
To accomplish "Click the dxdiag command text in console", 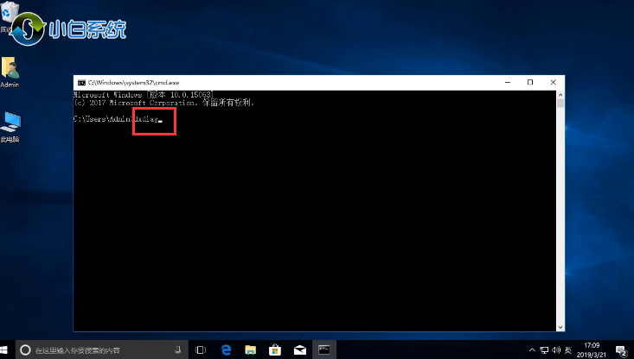I will 147,120.
